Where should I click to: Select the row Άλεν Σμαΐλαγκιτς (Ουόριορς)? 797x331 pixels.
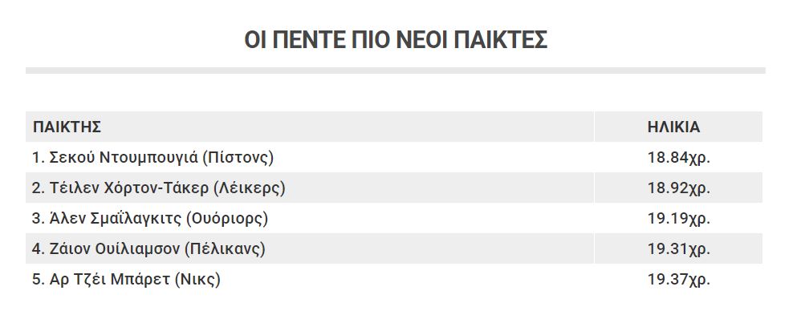click(x=394, y=218)
